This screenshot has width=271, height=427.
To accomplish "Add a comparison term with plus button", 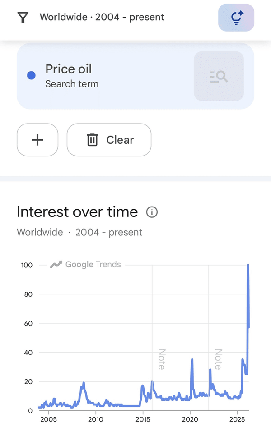I will point(37,140).
